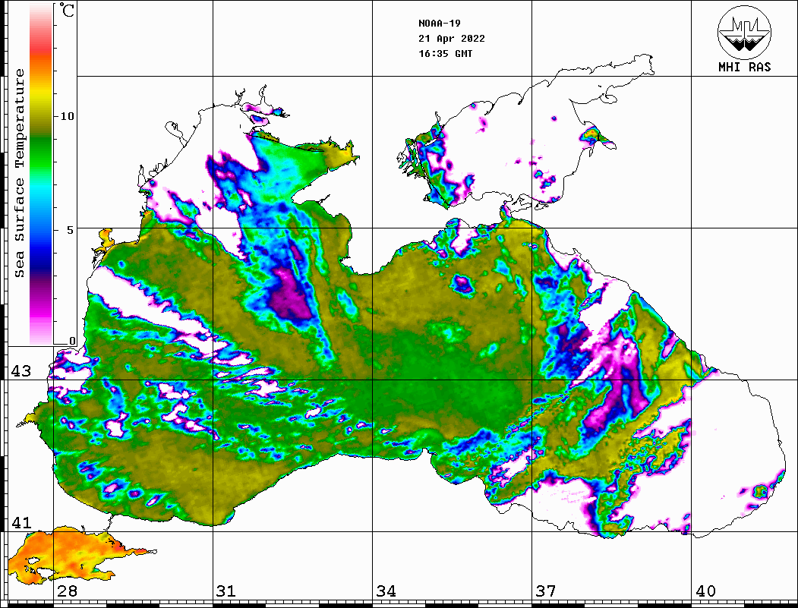Click the MHI RAS logo emblem
Screen dimensions: 798x608
[744, 33]
